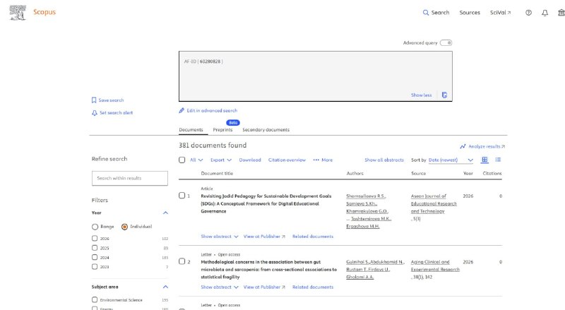Open the Sort by Date (newest) dropdown
Image resolution: width=565 pixels, height=310 pixels.
coord(451,160)
